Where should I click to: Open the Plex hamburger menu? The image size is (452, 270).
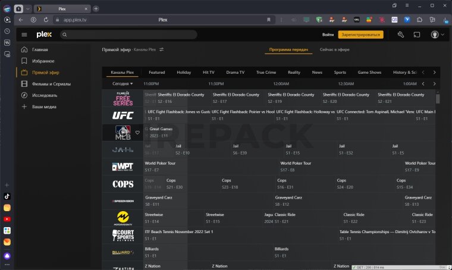pyautogui.click(x=24, y=34)
